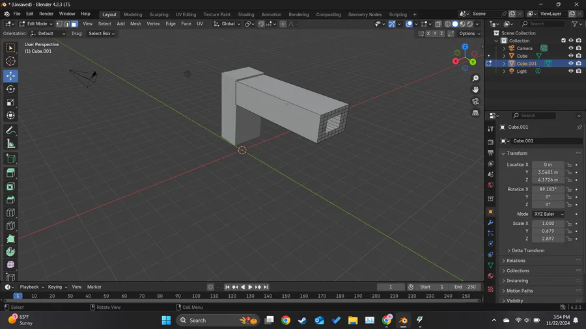This screenshot has width=586, height=329.
Task: Select the Poly Build tool
Action: [10, 239]
